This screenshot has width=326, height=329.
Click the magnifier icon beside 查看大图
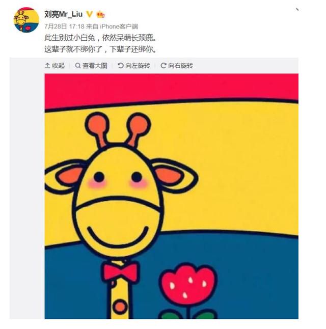[x=77, y=66]
